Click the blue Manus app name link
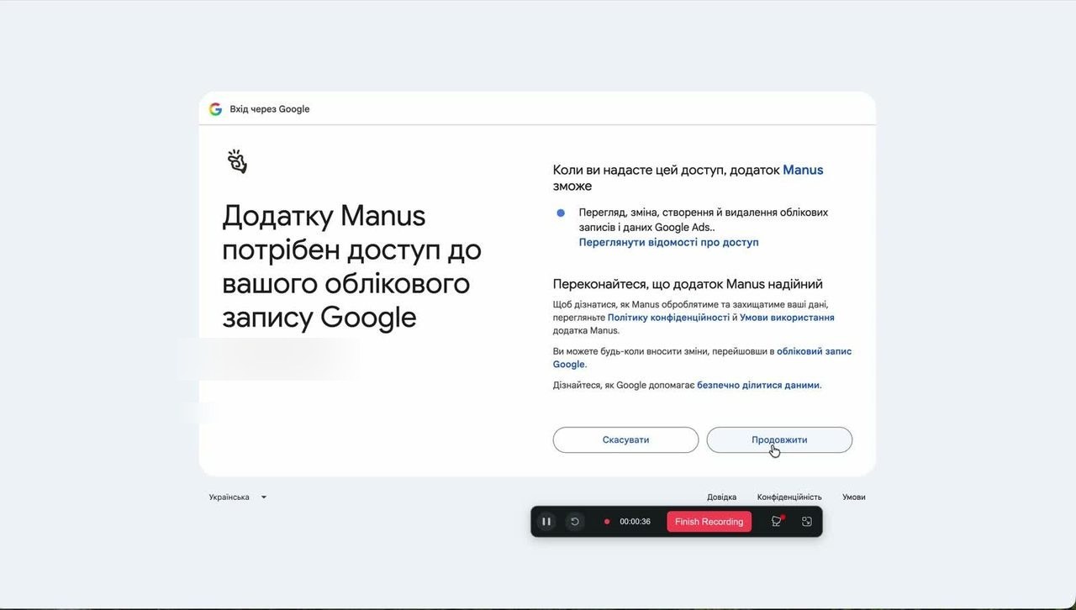 [803, 170]
